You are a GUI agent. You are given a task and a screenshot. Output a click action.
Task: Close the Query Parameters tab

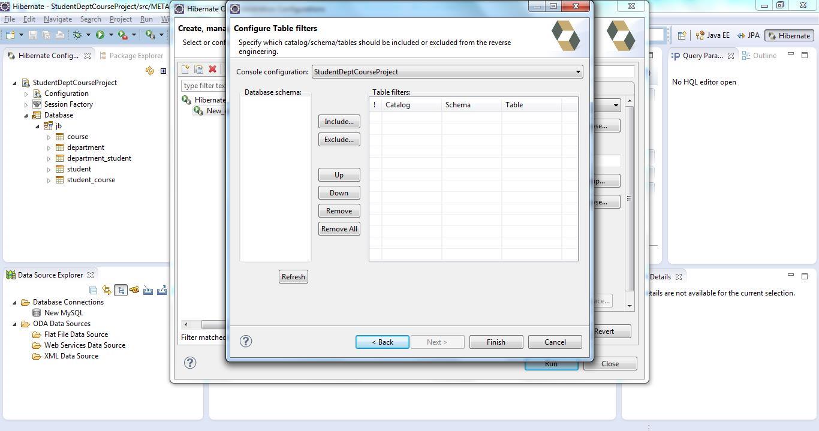tap(731, 56)
